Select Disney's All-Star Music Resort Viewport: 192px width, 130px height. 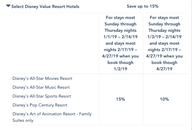click(x=41, y=87)
